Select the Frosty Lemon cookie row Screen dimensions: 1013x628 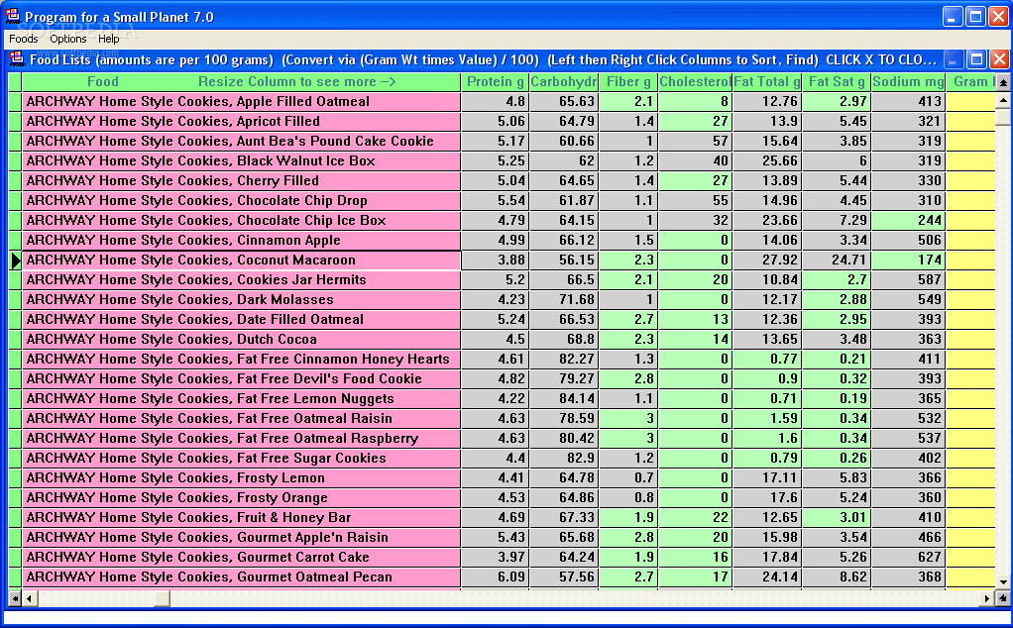point(241,477)
